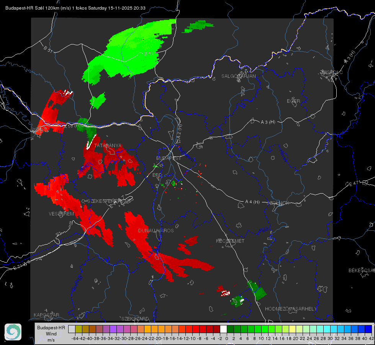Select the DUNAÚJVÁROS label

tap(156, 230)
